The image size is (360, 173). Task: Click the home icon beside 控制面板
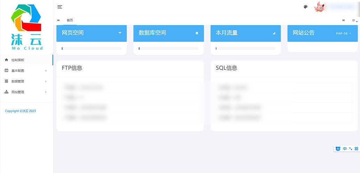click(6, 60)
